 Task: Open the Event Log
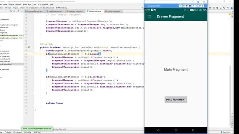(x=225, y=132)
